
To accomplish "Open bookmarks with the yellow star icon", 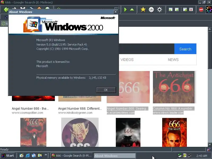I will 143,10.
